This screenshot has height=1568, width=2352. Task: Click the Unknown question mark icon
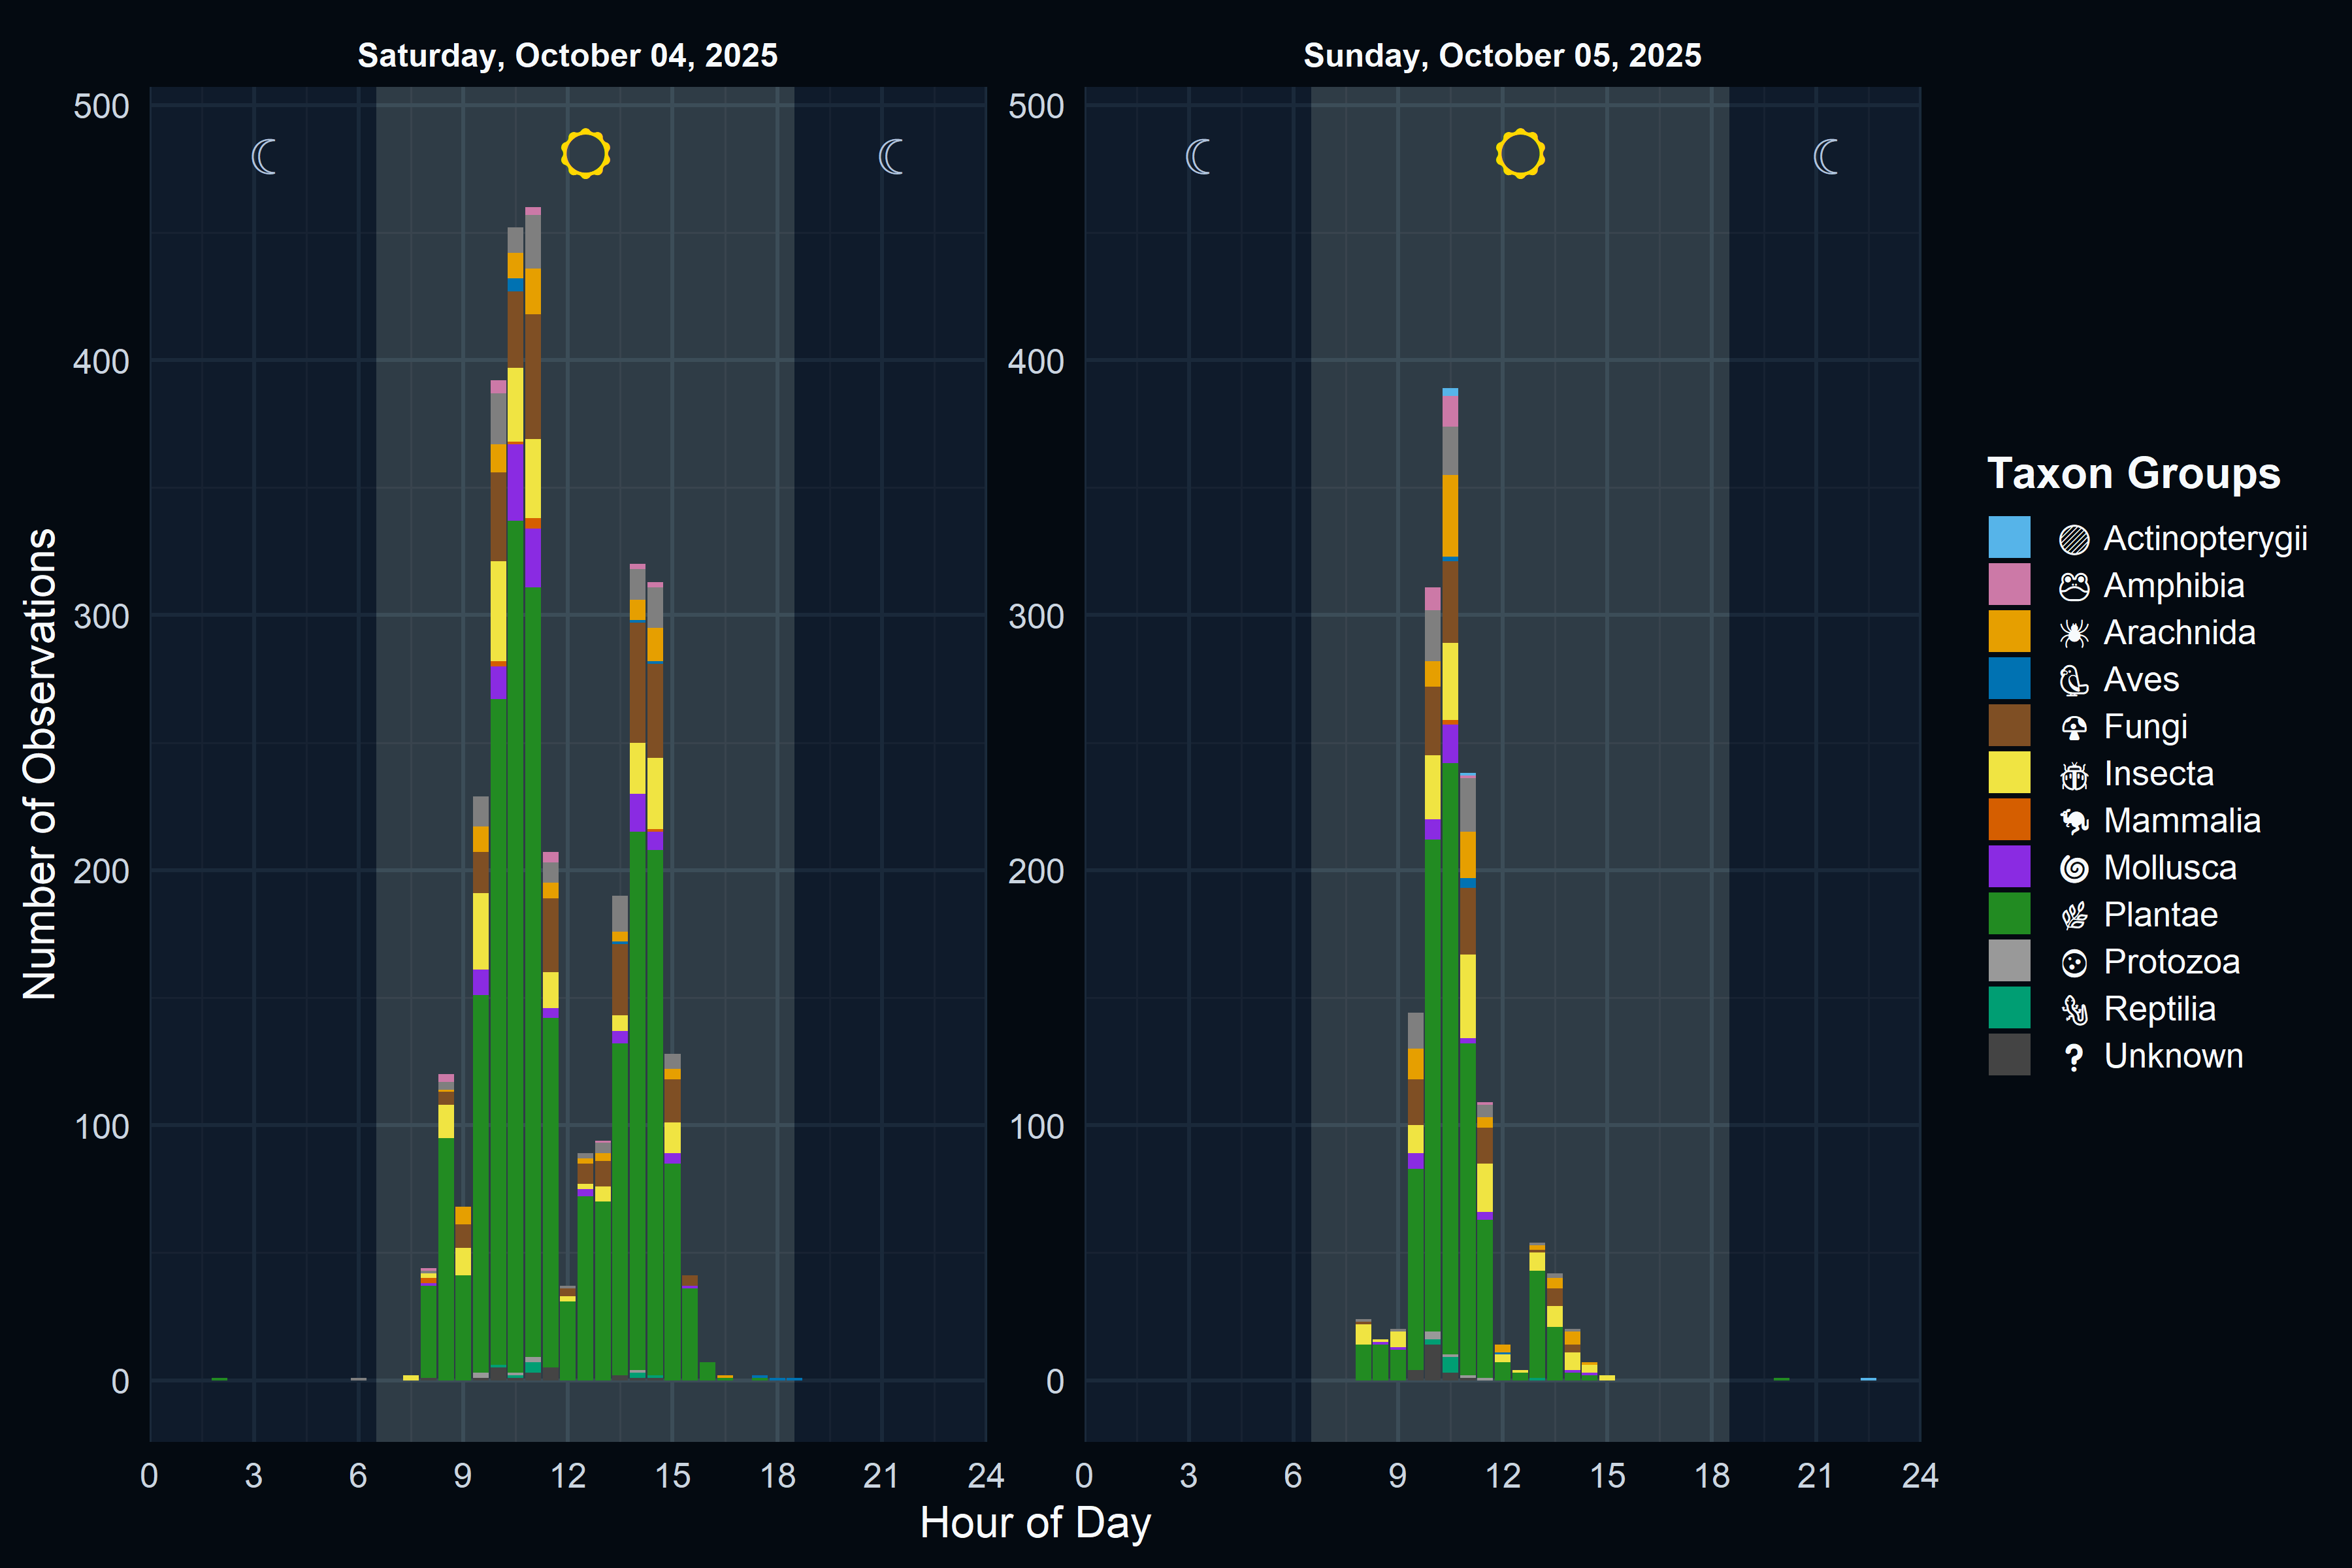point(2074,1057)
